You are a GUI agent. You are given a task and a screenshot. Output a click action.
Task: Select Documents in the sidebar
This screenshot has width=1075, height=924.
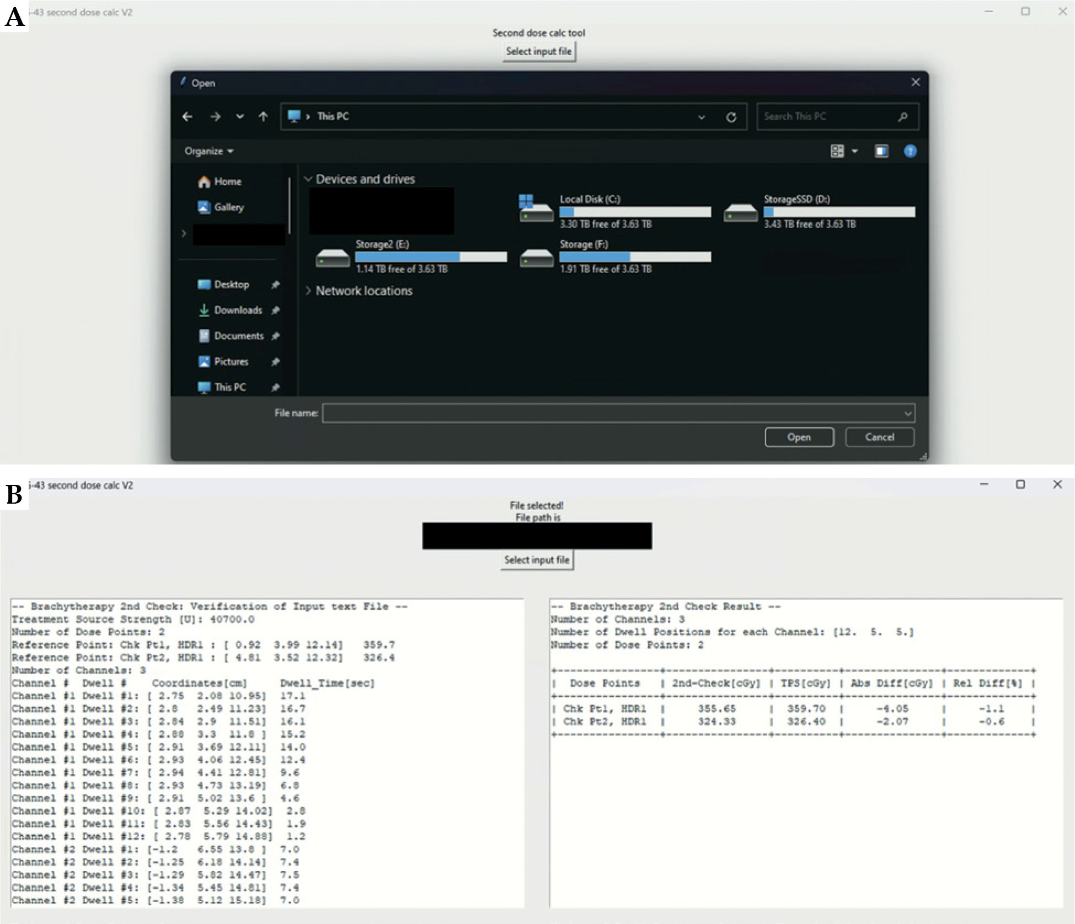point(238,335)
